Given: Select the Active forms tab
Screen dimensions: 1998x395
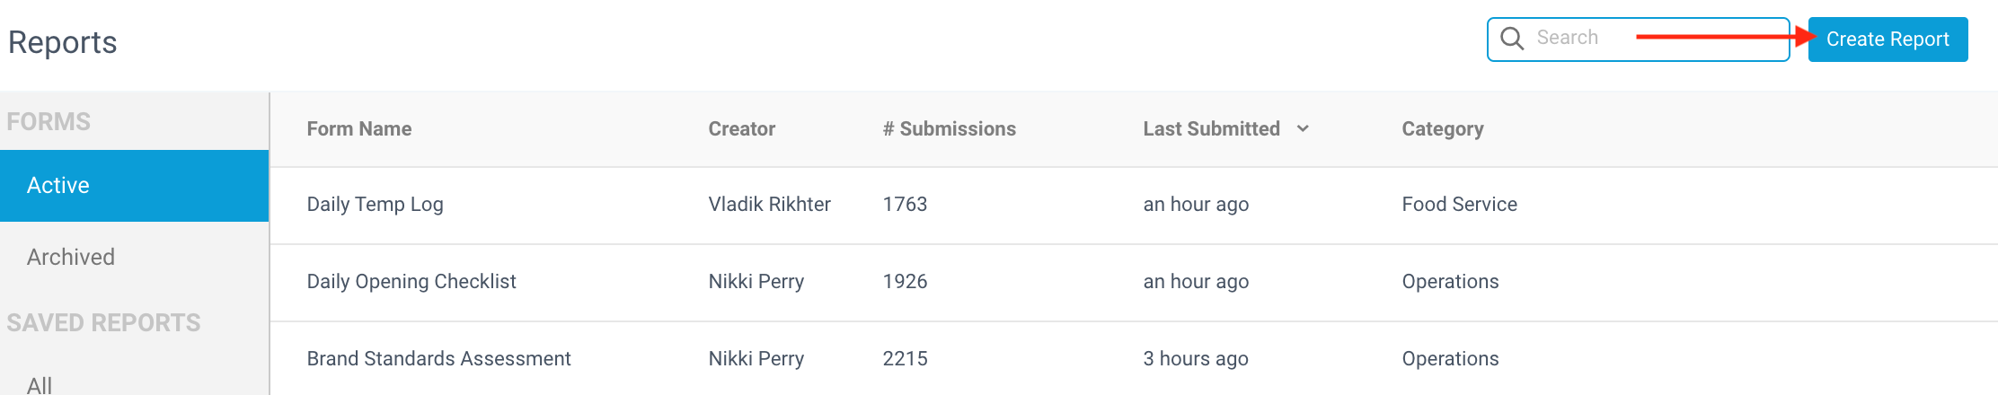Looking at the screenshot, I should click(134, 186).
